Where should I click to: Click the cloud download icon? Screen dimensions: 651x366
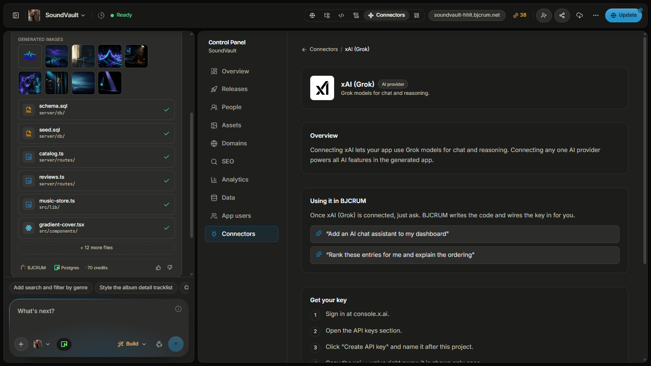coord(580,15)
